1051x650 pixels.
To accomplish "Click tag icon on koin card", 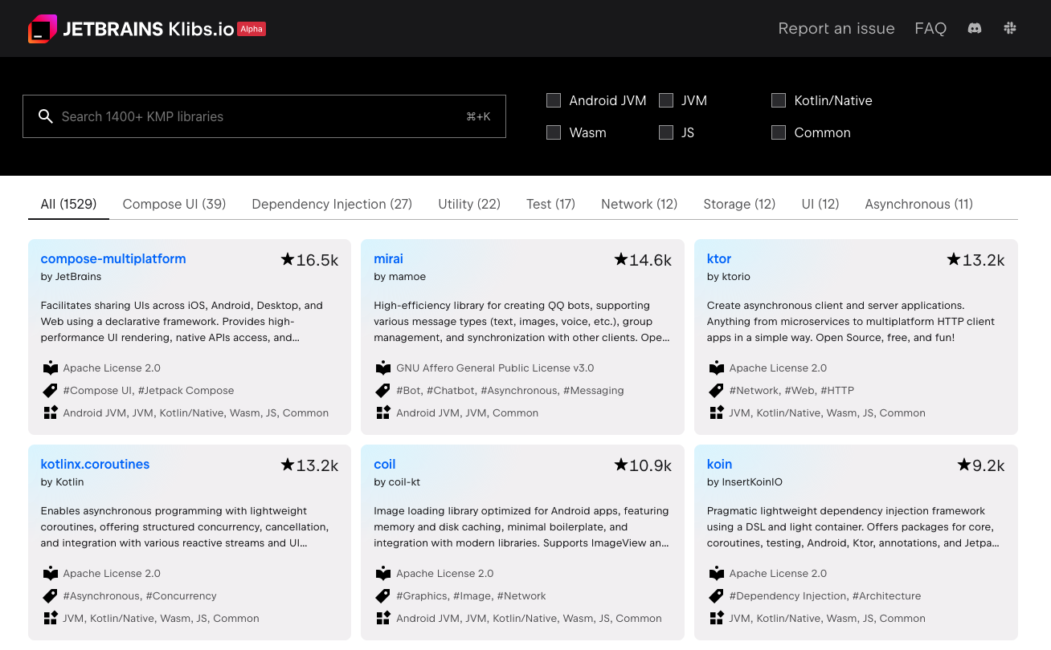I will coord(717,595).
